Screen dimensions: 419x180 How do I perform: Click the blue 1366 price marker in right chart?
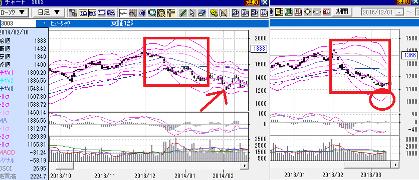[x=409, y=55]
